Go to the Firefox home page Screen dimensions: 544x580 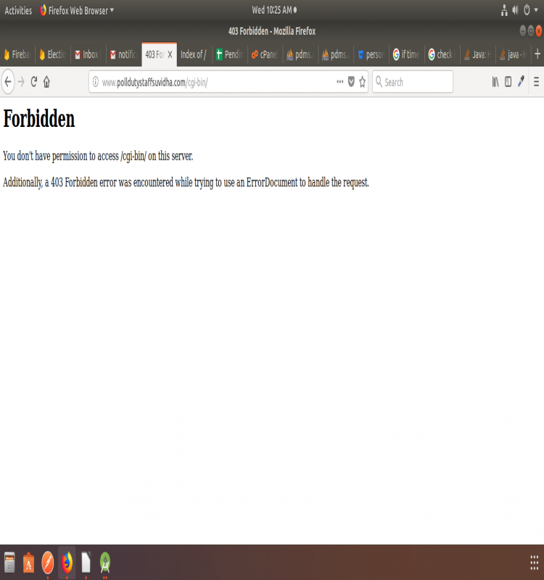pyautogui.click(x=46, y=82)
